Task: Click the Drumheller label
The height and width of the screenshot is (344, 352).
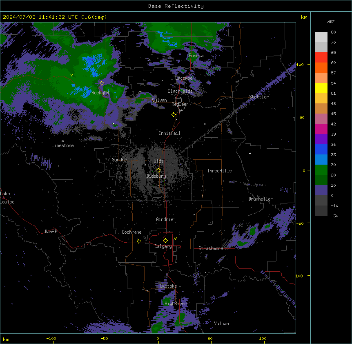Action: 261,199
